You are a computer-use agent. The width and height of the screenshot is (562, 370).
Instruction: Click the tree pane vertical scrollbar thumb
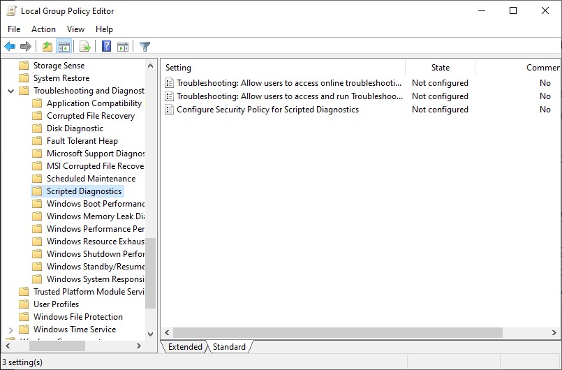(x=151, y=273)
